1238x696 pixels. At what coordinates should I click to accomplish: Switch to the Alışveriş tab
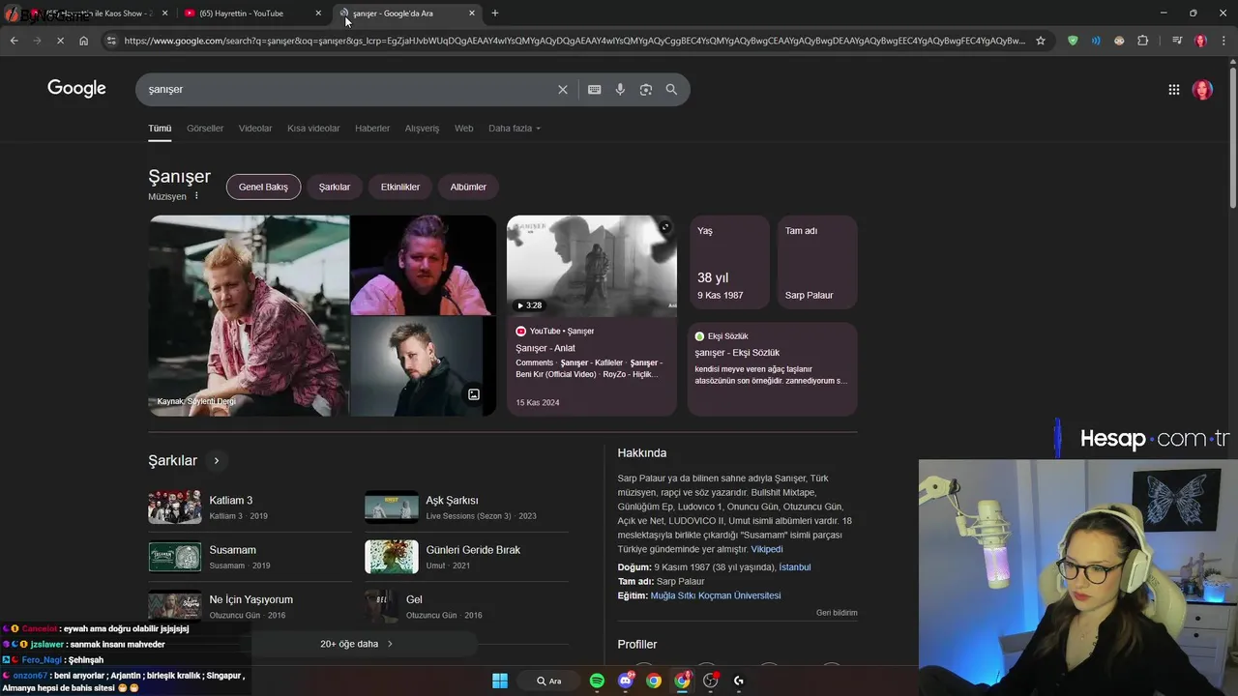pyautogui.click(x=422, y=128)
